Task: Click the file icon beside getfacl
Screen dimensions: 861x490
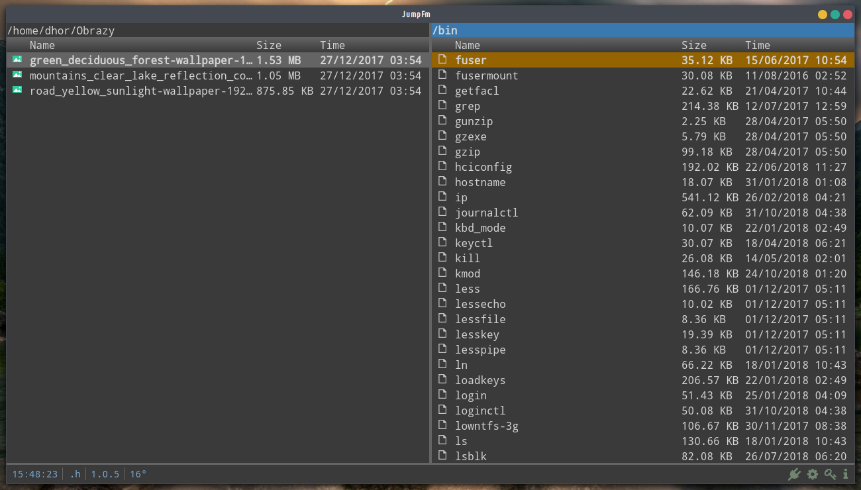Action: click(x=442, y=90)
